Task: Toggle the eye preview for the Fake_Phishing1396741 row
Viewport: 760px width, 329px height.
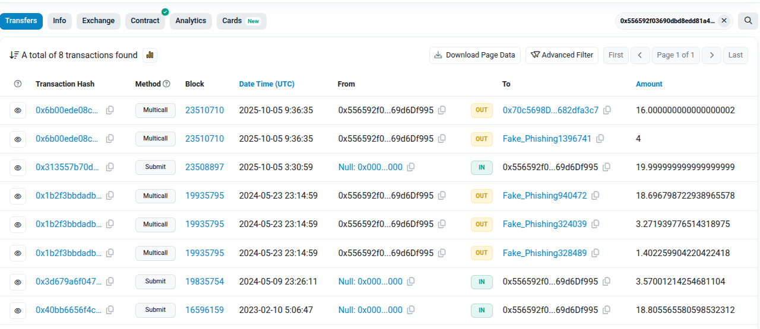Action: pos(18,139)
